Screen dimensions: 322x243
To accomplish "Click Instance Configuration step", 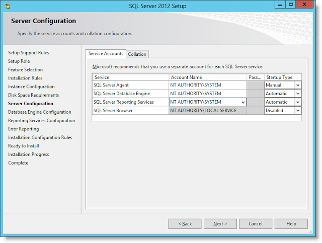I will pyautogui.click(x=31, y=87).
